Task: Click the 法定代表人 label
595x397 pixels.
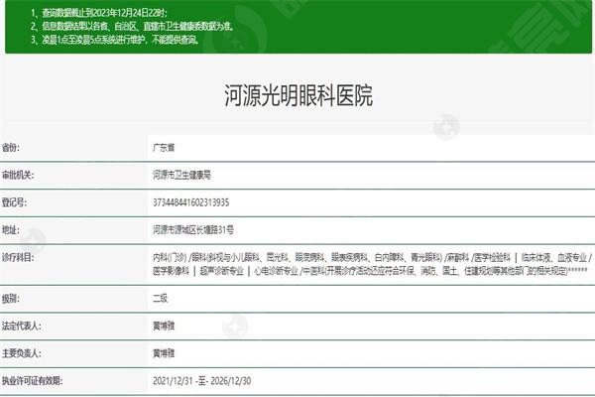Action: tap(21, 326)
